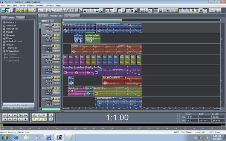Pause the playback
Screen dimensions: 226x141
coord(15,115)
